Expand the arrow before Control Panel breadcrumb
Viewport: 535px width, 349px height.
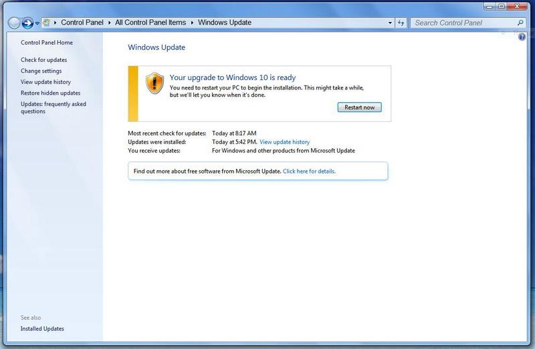tap(56, 23)
